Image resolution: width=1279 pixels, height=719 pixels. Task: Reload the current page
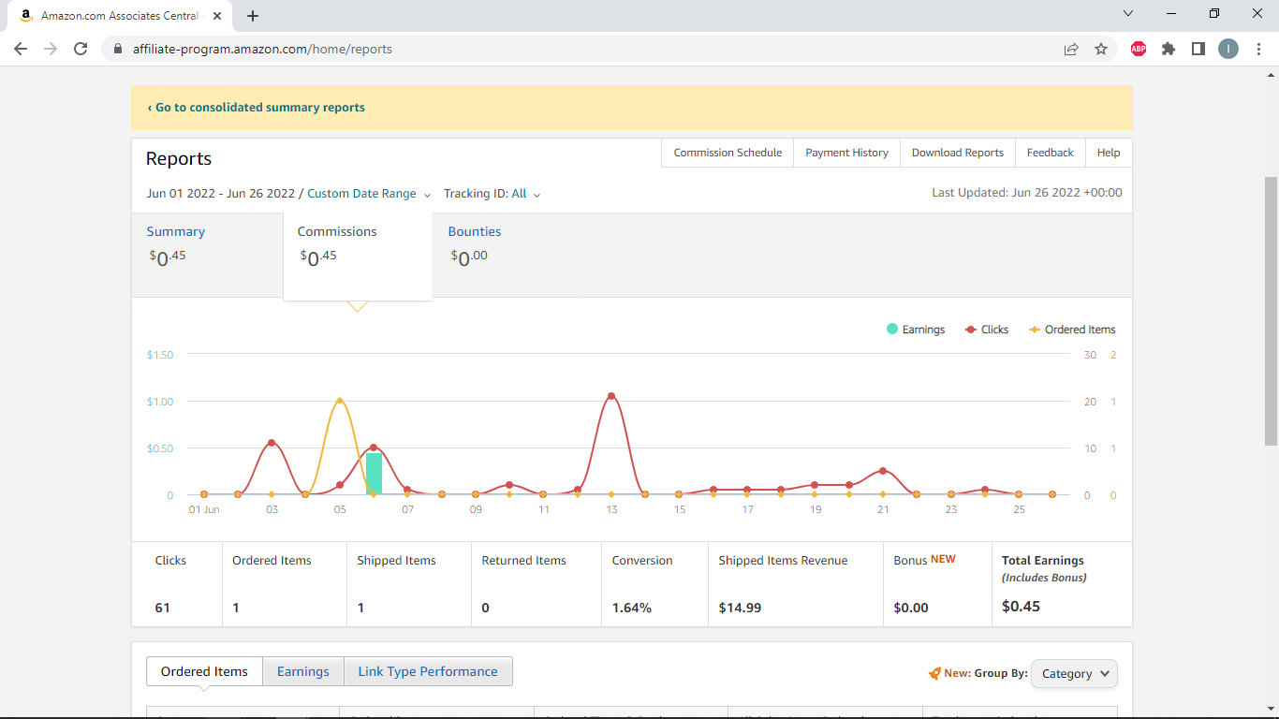81,49
